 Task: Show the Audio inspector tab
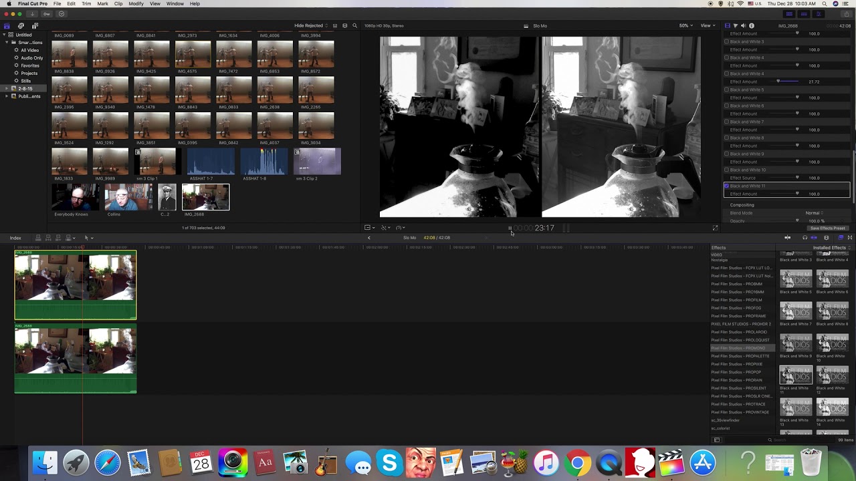click(744, 26)
